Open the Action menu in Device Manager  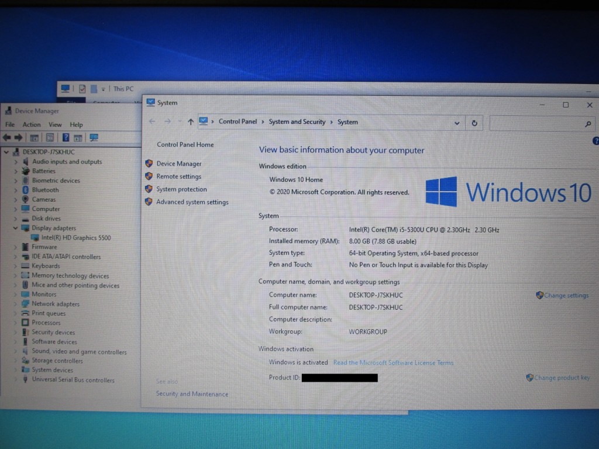pos(32,125)
